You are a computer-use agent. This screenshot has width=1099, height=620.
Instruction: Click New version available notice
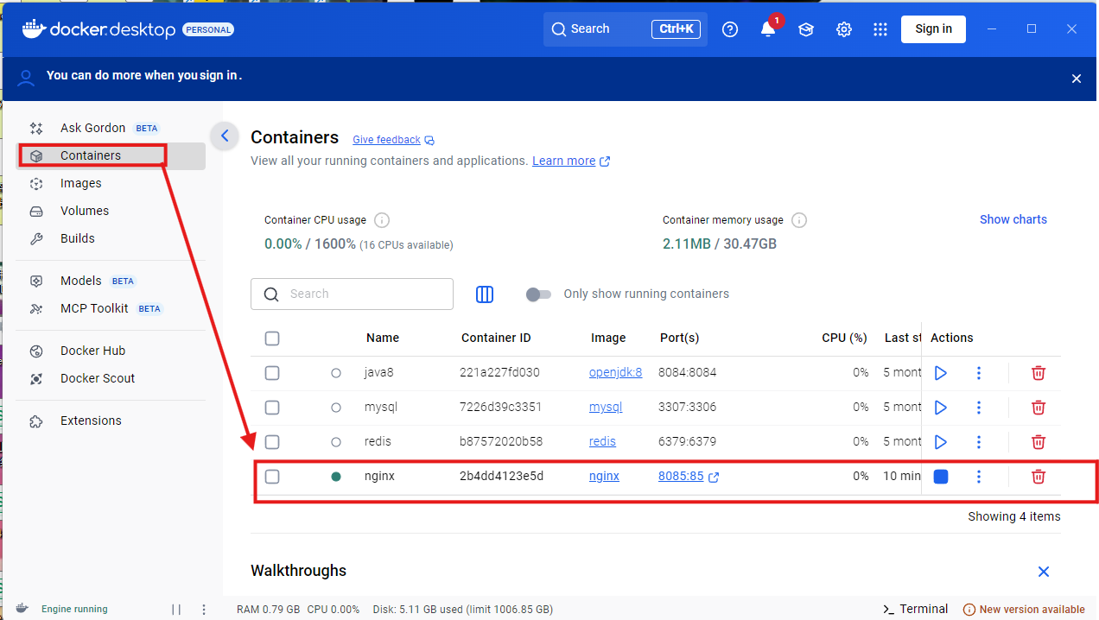click(1024, 609)
